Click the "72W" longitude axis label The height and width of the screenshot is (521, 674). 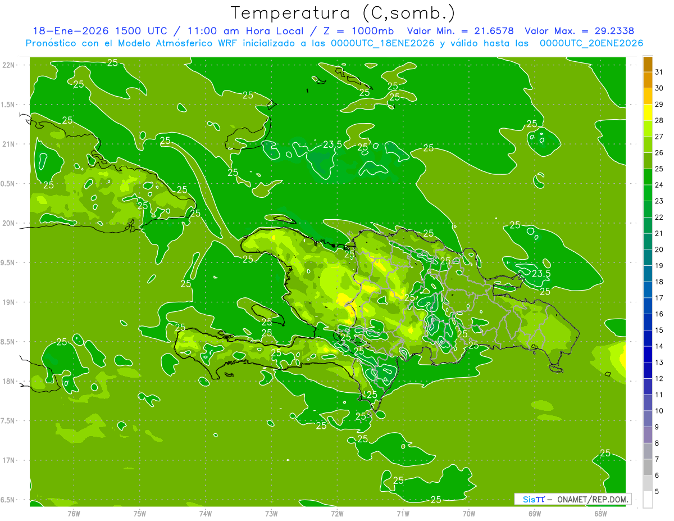[x=337, y=513]
